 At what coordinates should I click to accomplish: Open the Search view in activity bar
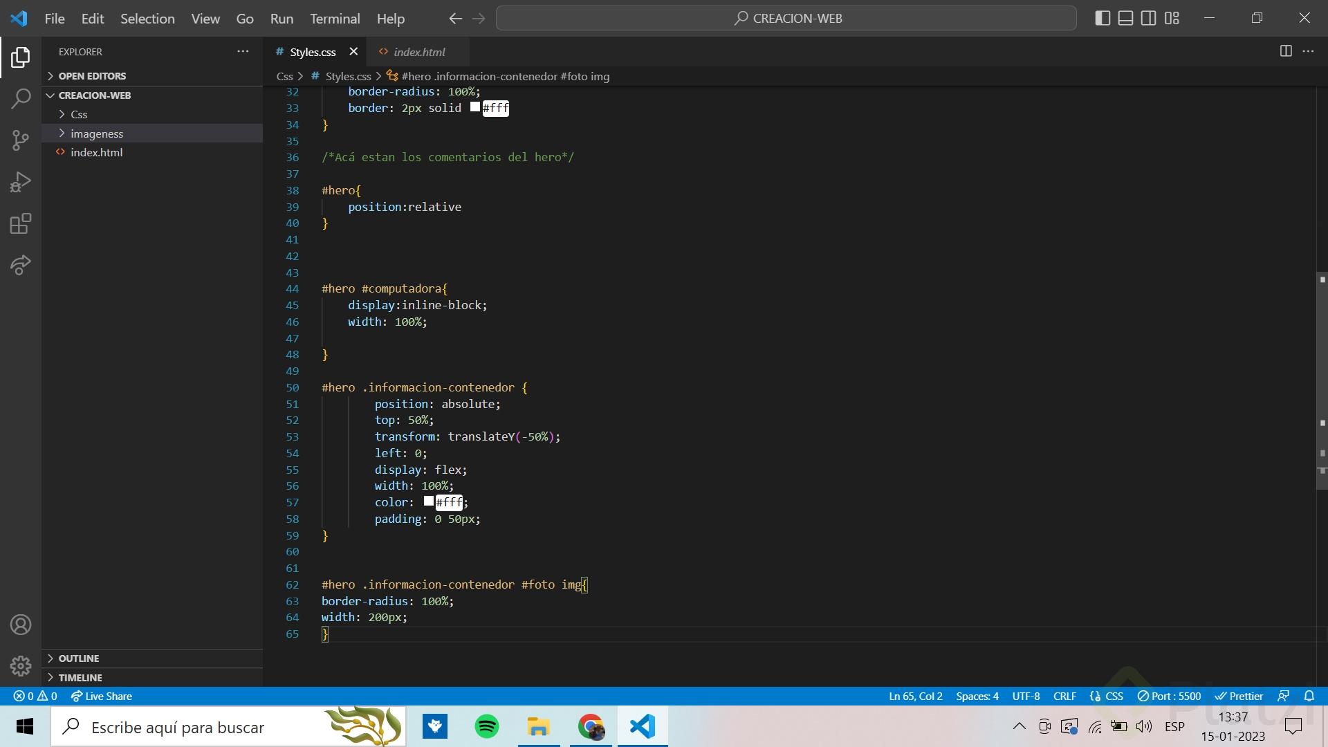21,99
